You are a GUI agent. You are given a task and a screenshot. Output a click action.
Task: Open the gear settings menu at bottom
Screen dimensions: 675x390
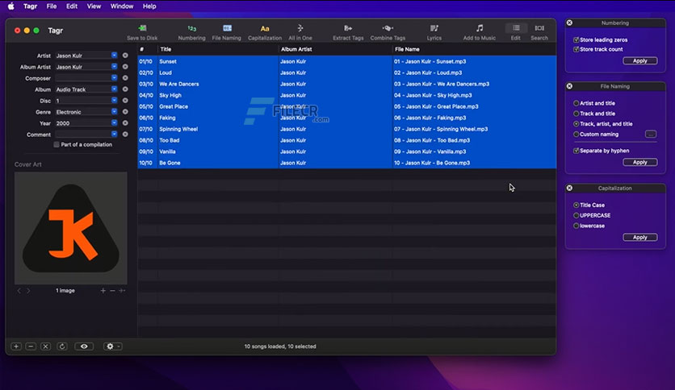point(112,346)
